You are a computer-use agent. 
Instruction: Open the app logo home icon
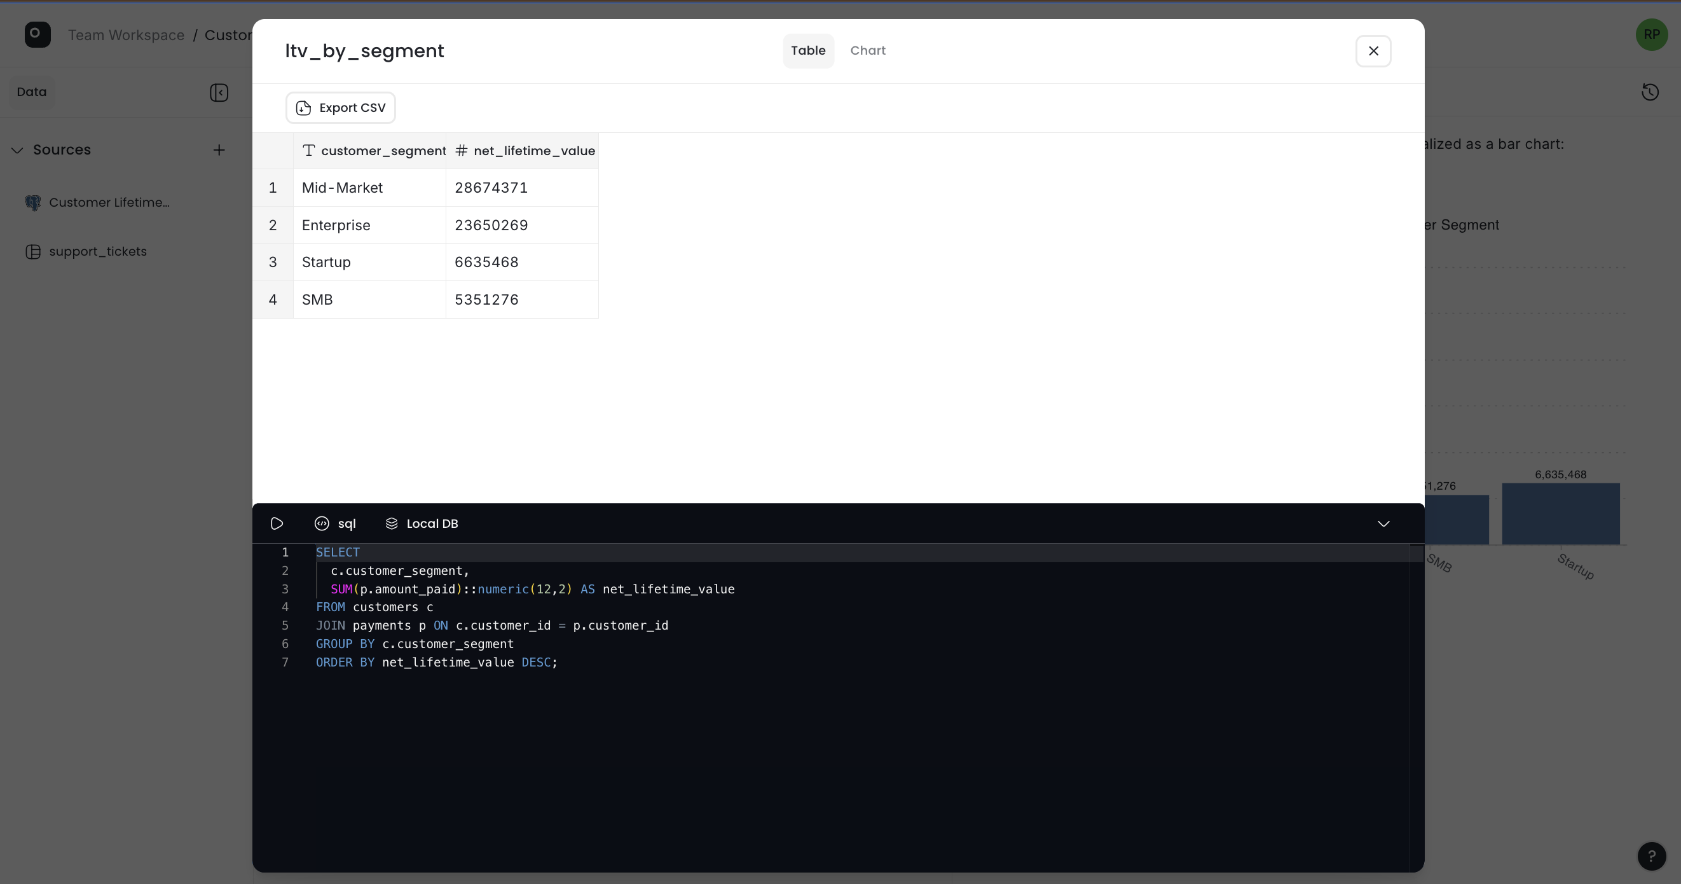point(38,34)
